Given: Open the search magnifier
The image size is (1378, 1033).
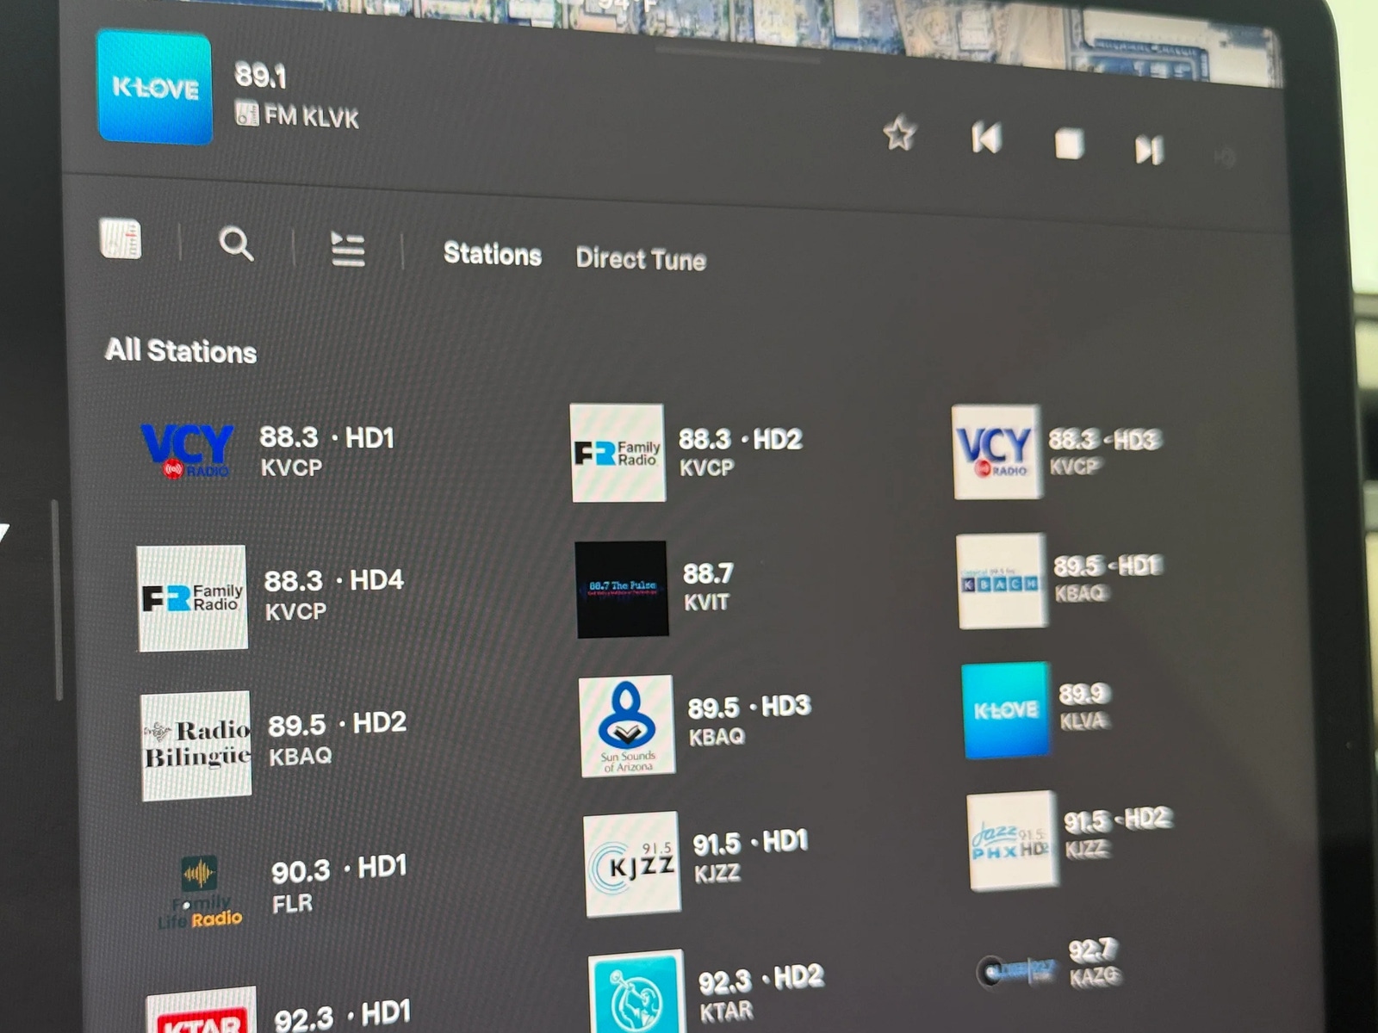Looking at the screenshot, I should tap(236, 244).
